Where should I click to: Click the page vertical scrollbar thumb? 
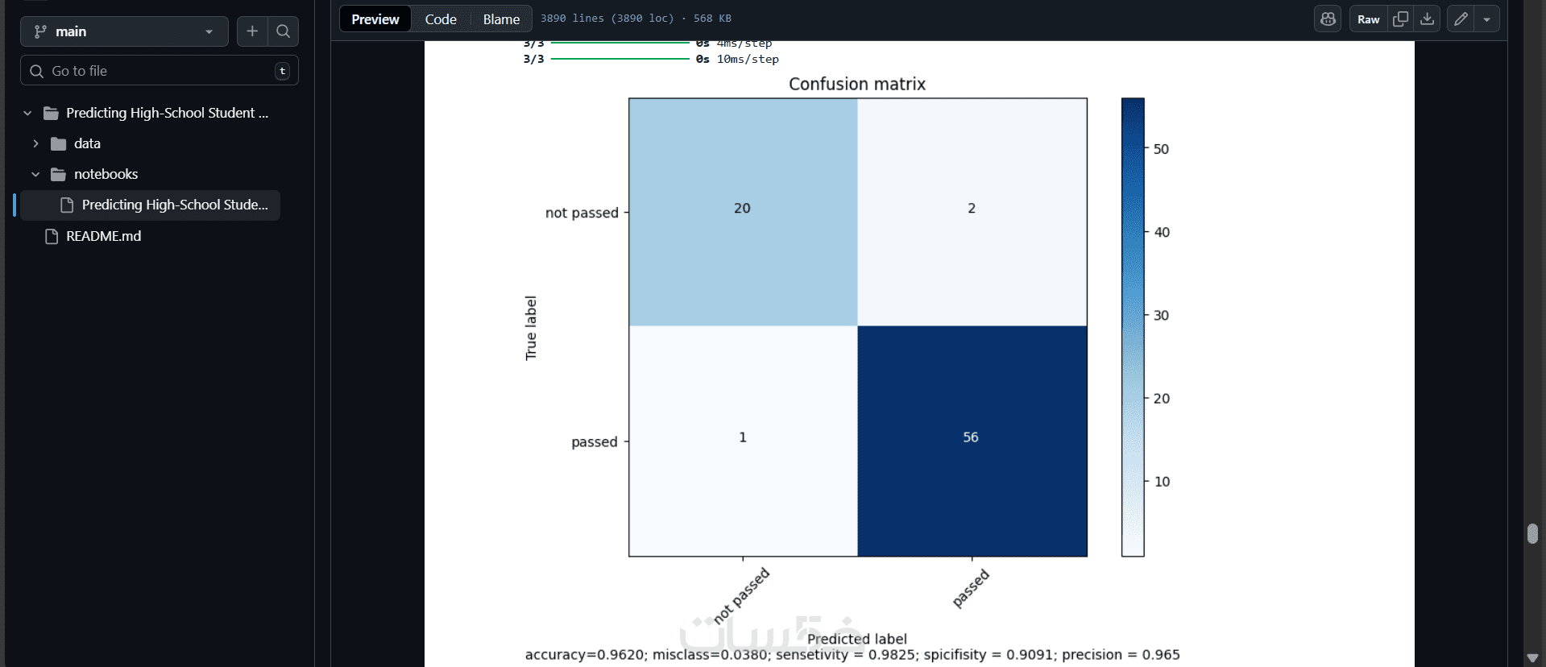point(1532,533)
